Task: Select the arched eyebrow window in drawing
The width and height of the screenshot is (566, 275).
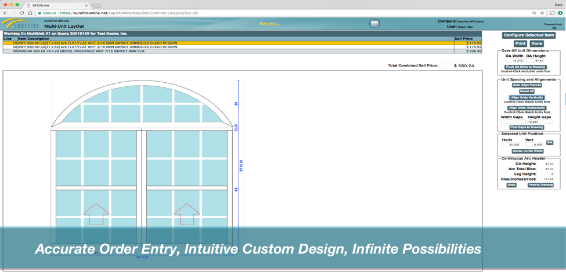Action: click(x=142, y=104)
